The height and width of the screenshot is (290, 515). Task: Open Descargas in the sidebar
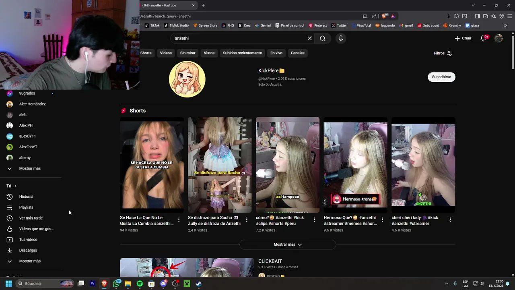point(28,250)
